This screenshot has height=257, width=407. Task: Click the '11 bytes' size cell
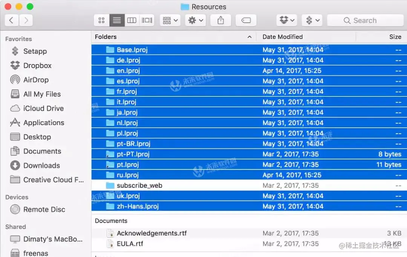click(x=389, y=165)
